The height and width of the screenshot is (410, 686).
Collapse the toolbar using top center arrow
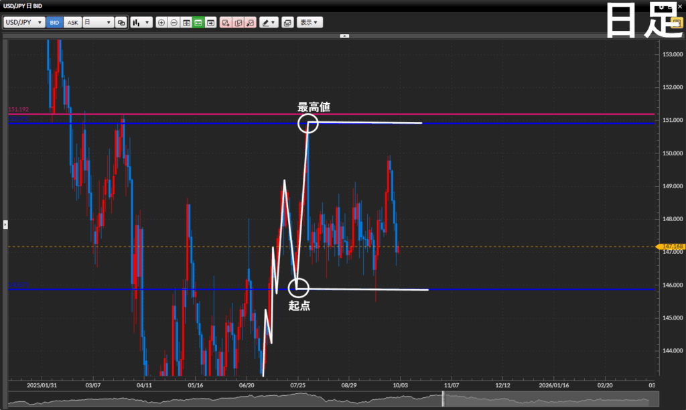tap(344, 36)
